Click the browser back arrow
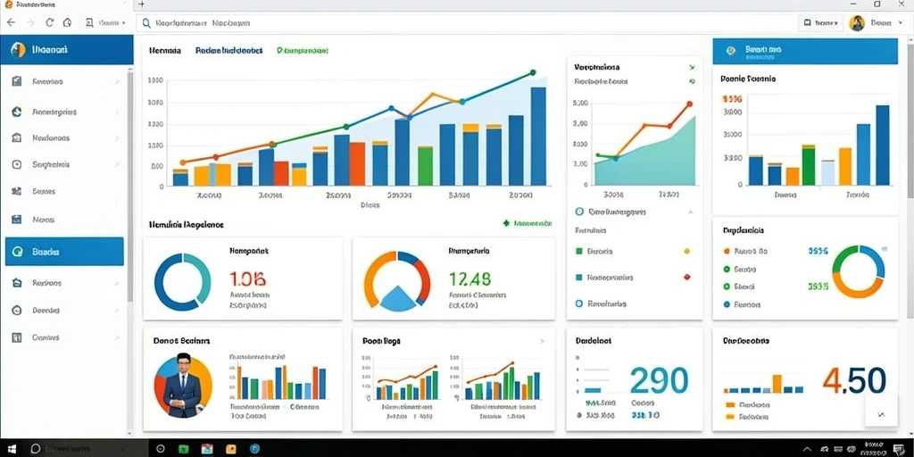 coord(11,22)
